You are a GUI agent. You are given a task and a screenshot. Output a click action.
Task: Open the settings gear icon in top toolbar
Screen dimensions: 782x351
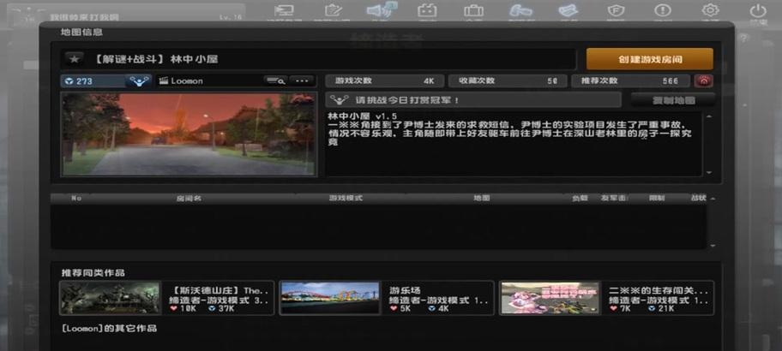pos(710,10)
